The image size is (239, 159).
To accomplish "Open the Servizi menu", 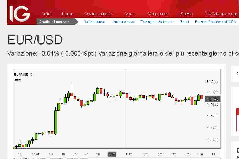I will [187, 14].
